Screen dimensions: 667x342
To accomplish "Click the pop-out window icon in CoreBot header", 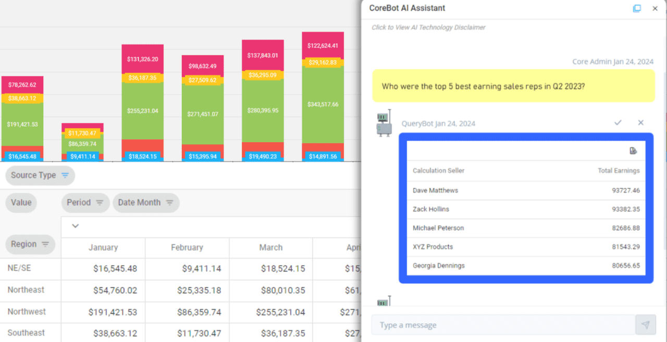I will coord(637,8).
